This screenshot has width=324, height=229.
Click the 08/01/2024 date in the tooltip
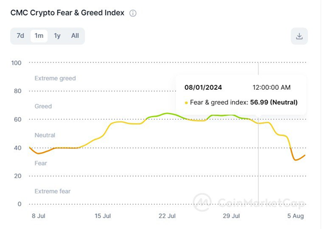[x=203, y=87]
